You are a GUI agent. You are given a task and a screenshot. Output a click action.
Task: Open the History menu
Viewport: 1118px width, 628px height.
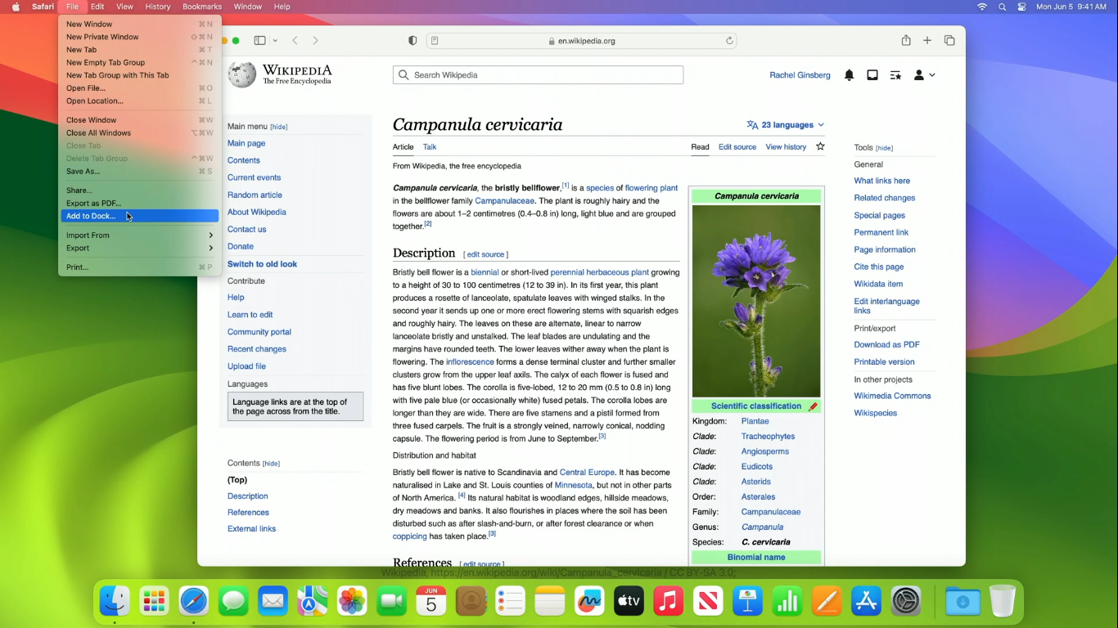pos(158,7)
